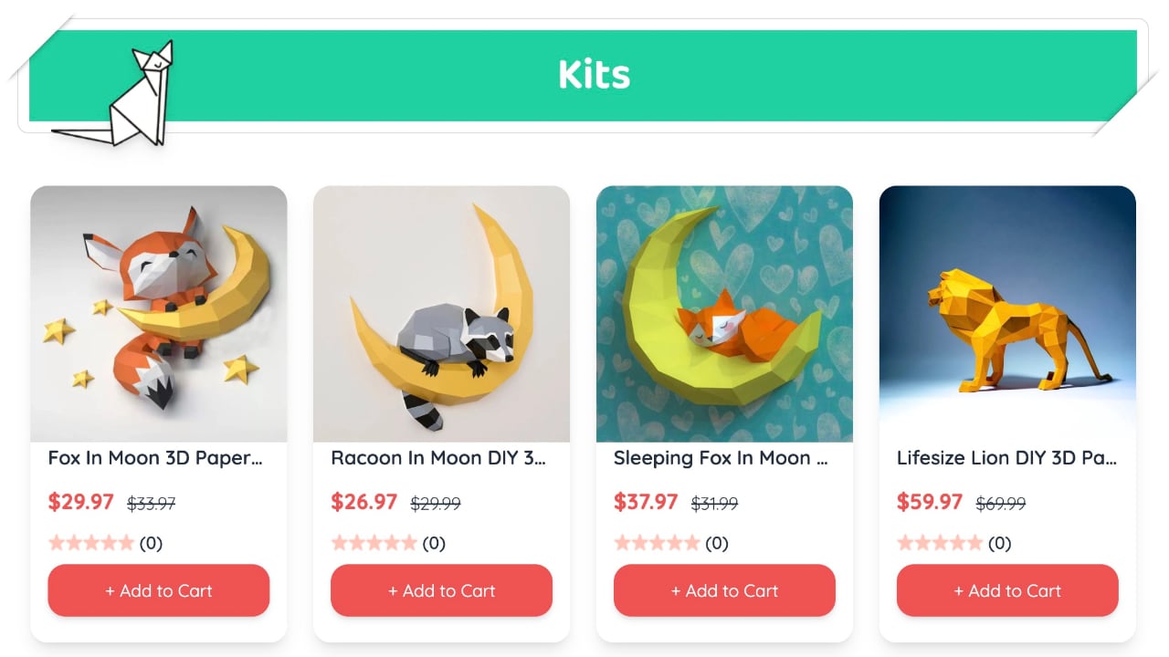Viewport: 1169px width, 657px height.
Task: Click star rating under Sleeping Fox
Action: coord(658,543)
